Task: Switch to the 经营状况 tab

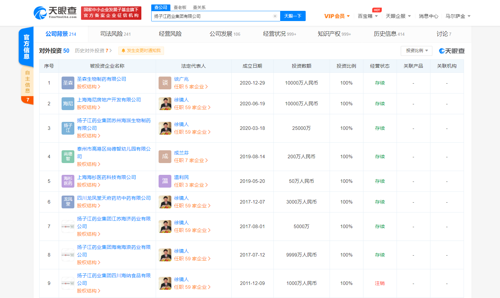Action: pyautogui.click(x=280, y=34)
